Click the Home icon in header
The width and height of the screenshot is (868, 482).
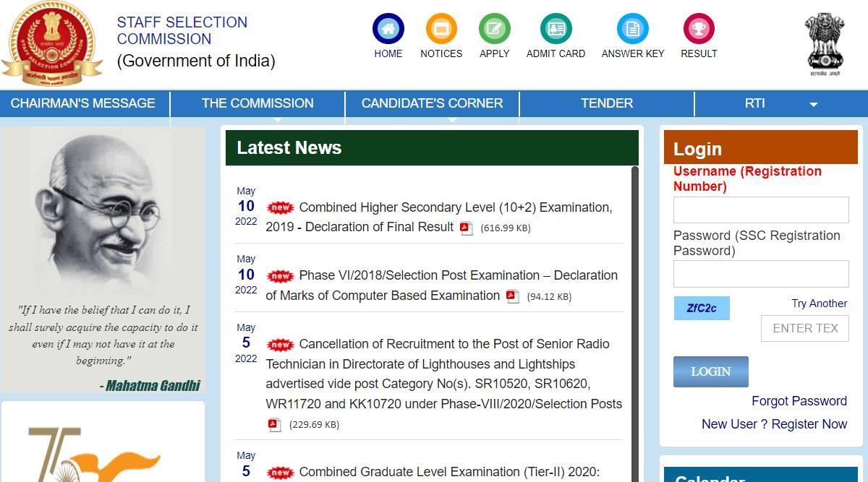coord(388,29)
